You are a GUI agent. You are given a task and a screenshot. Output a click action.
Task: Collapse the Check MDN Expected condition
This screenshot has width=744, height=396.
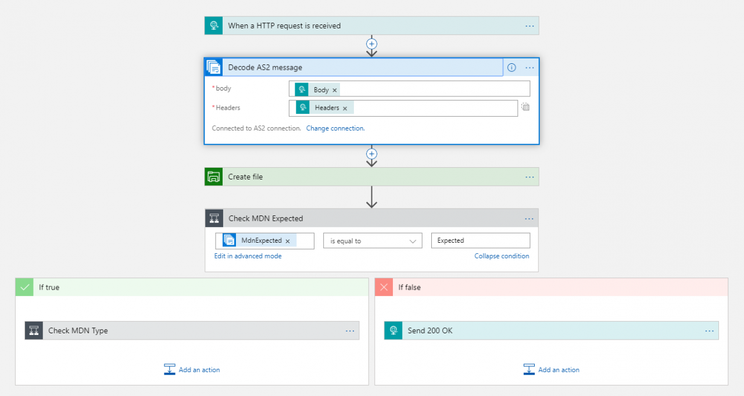click(x=502, y=255)
